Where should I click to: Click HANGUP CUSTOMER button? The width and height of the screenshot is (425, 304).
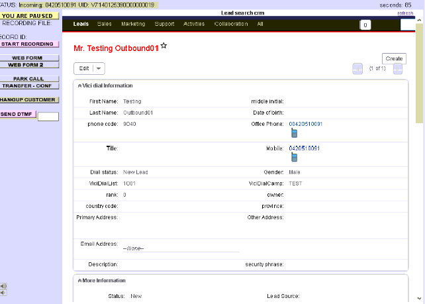click(29, 100)
